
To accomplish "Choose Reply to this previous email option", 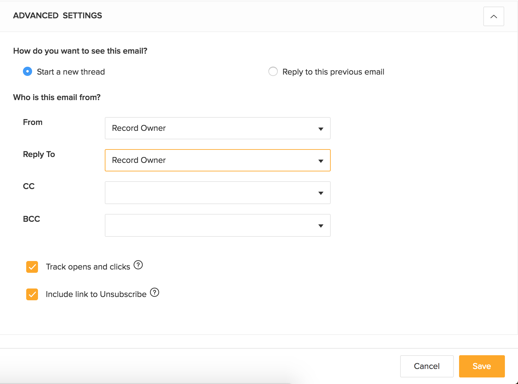I will tap(273, 71).
